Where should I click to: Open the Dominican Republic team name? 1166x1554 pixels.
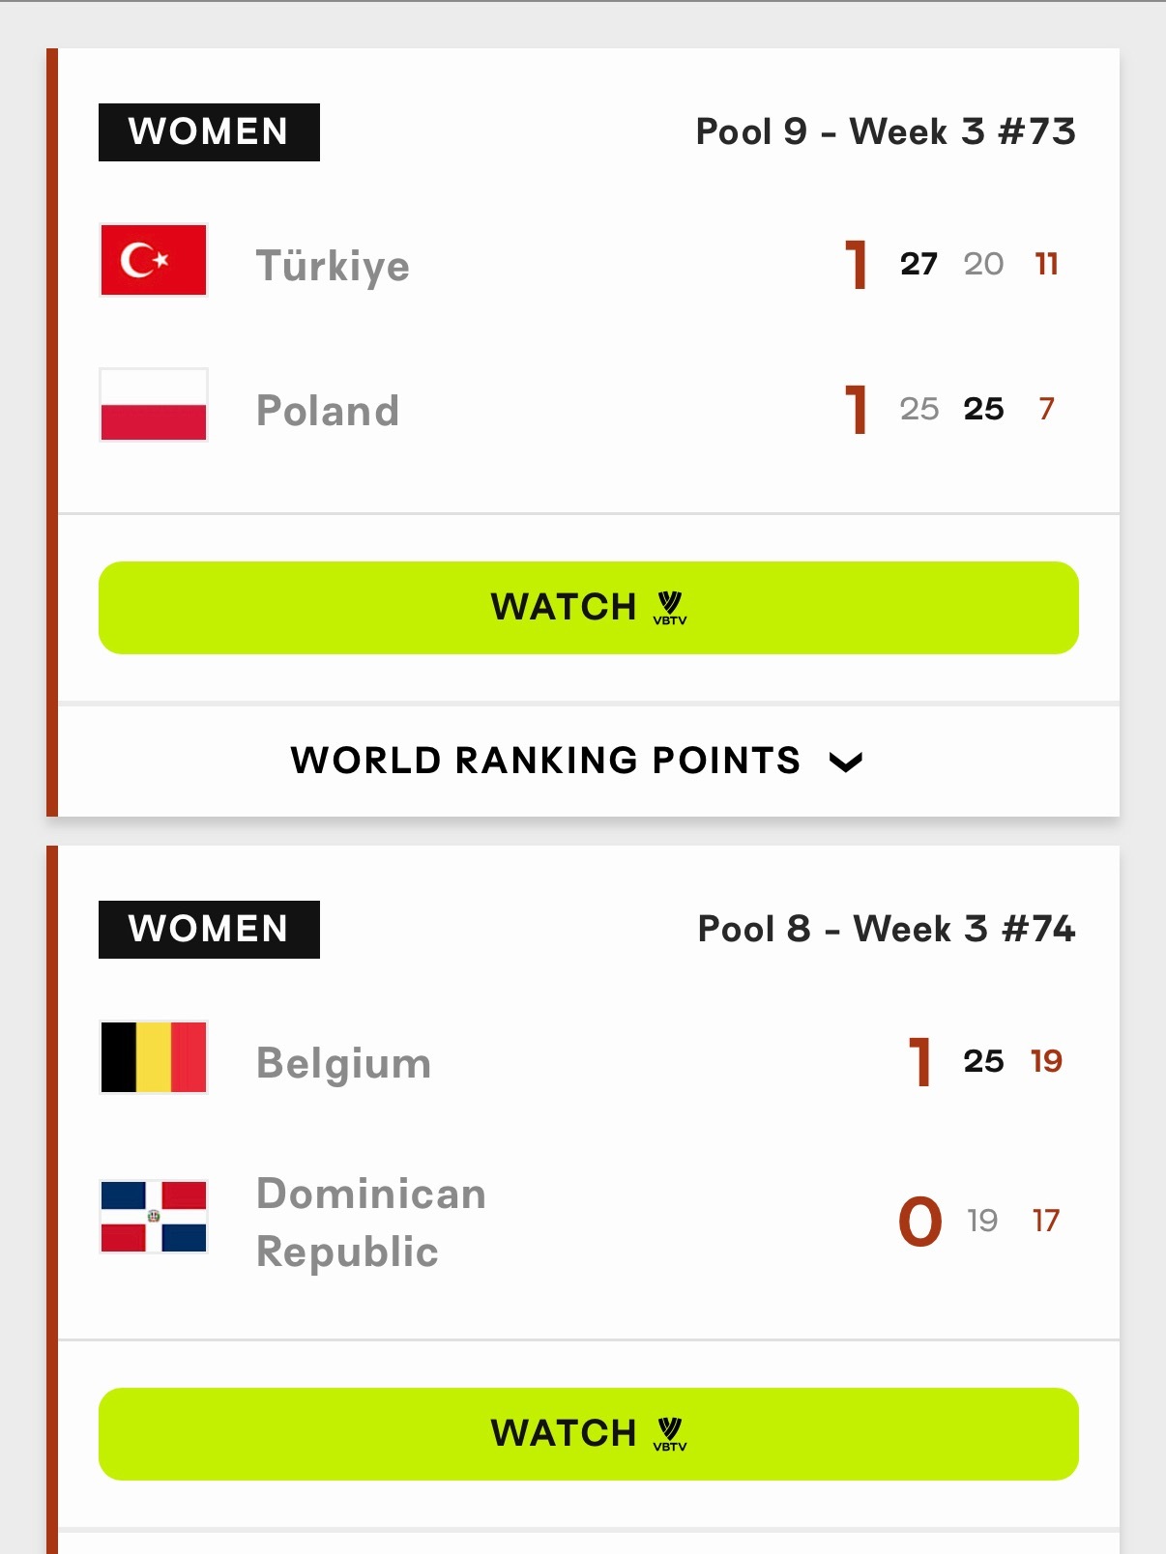[x=371, y=1223]
